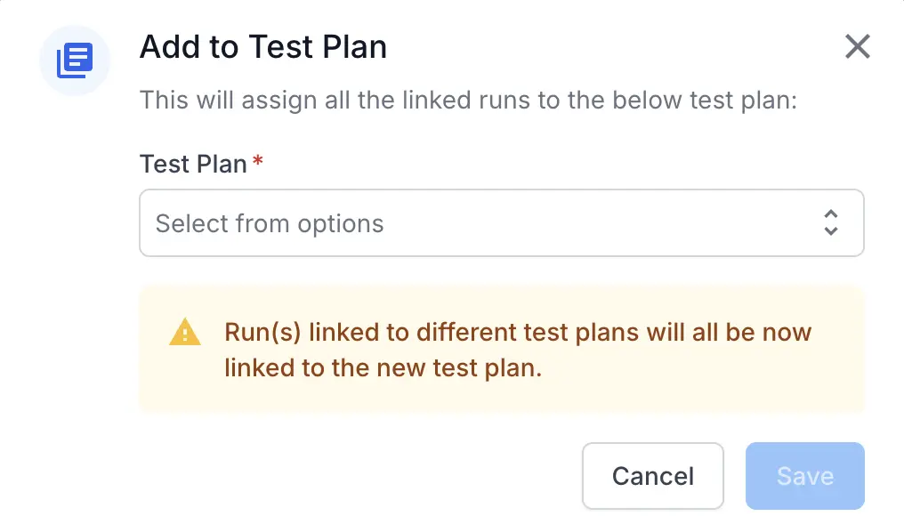Click the required asterisk next to Test Plan
This screenshot has width=904, height=532.
point(256,160)
